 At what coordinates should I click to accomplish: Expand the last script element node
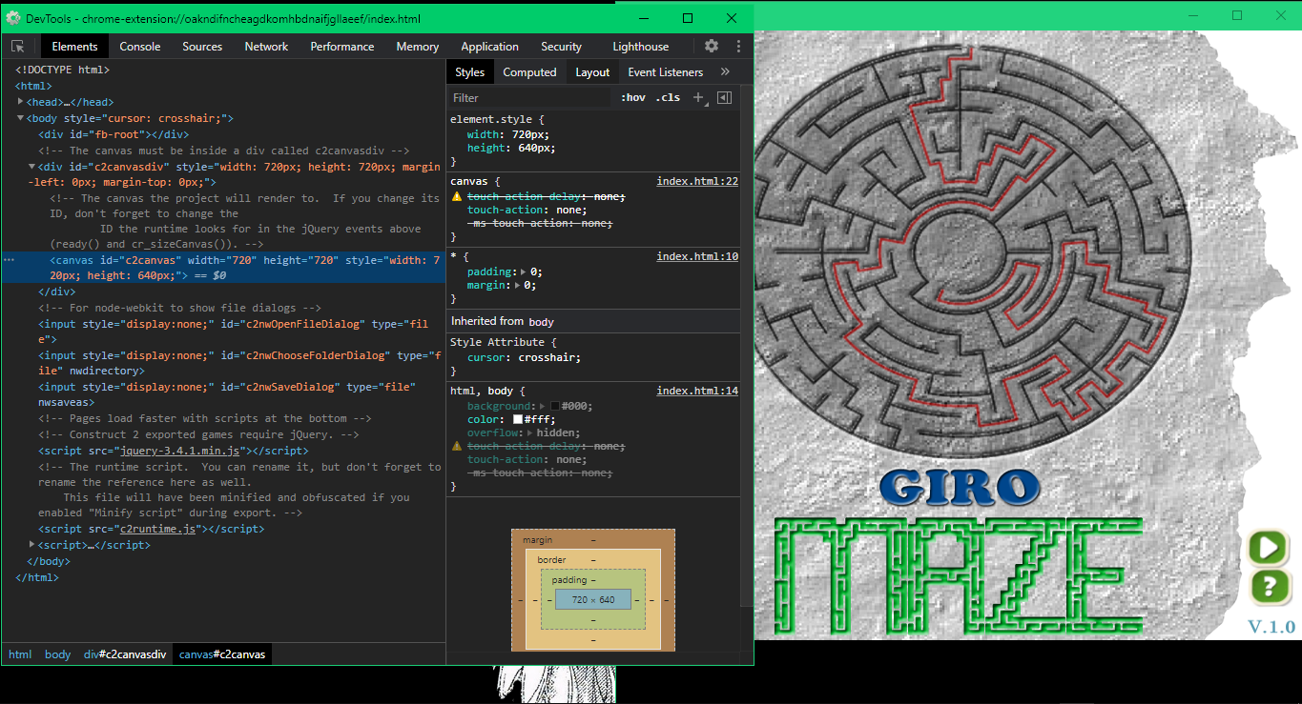[32, 545]
